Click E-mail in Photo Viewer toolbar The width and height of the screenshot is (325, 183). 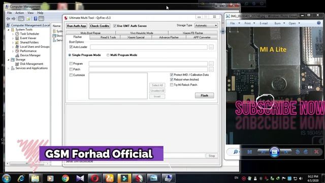click(x=264, y=23)
